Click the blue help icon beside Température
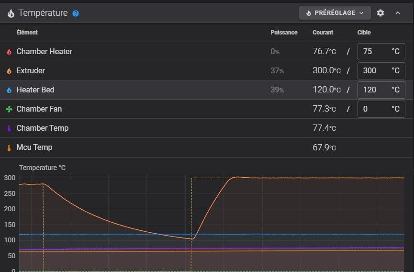414x272 pixels. 76,13
